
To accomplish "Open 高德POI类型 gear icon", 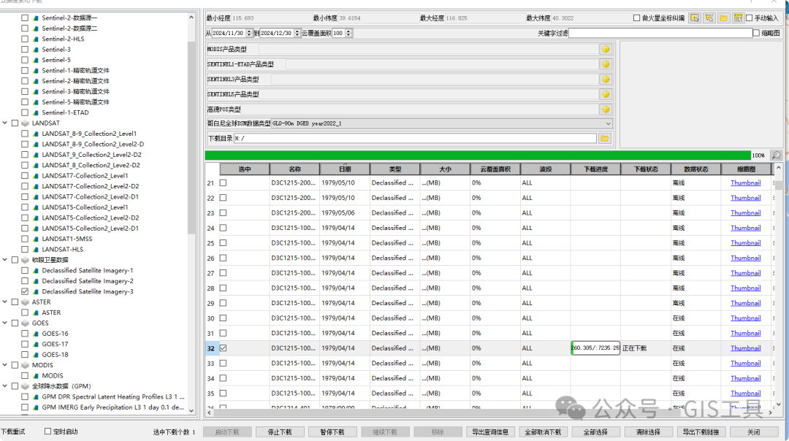I will click(x=606, y=110).
